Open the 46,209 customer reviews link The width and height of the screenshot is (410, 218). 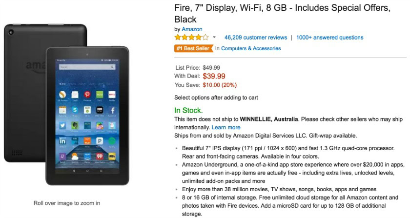point(255,38)
